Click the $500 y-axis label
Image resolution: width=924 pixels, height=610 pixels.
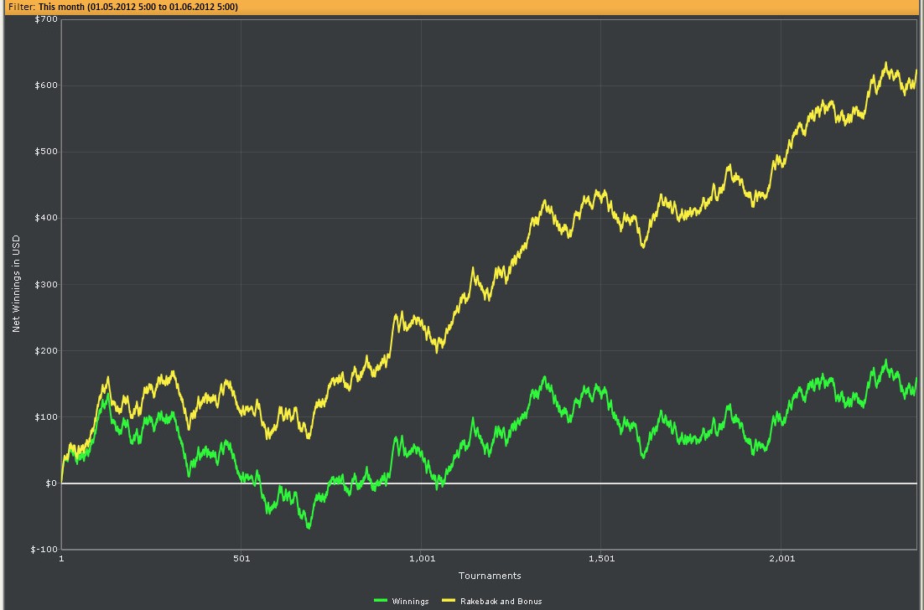point(46,152)
